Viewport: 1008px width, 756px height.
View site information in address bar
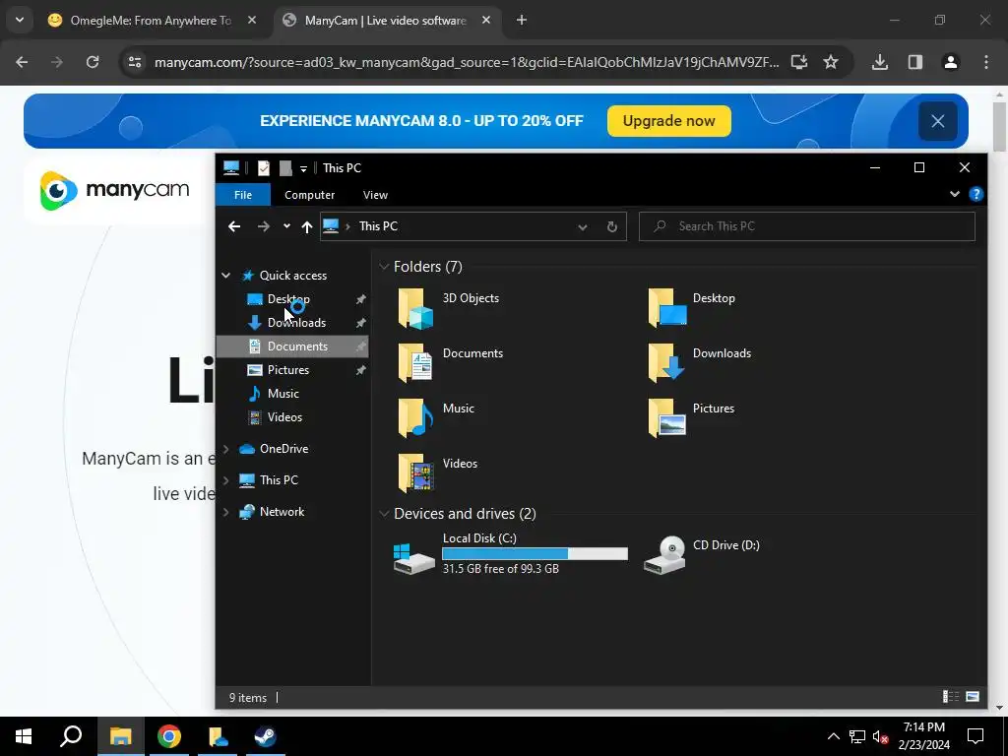click(135, 62)
